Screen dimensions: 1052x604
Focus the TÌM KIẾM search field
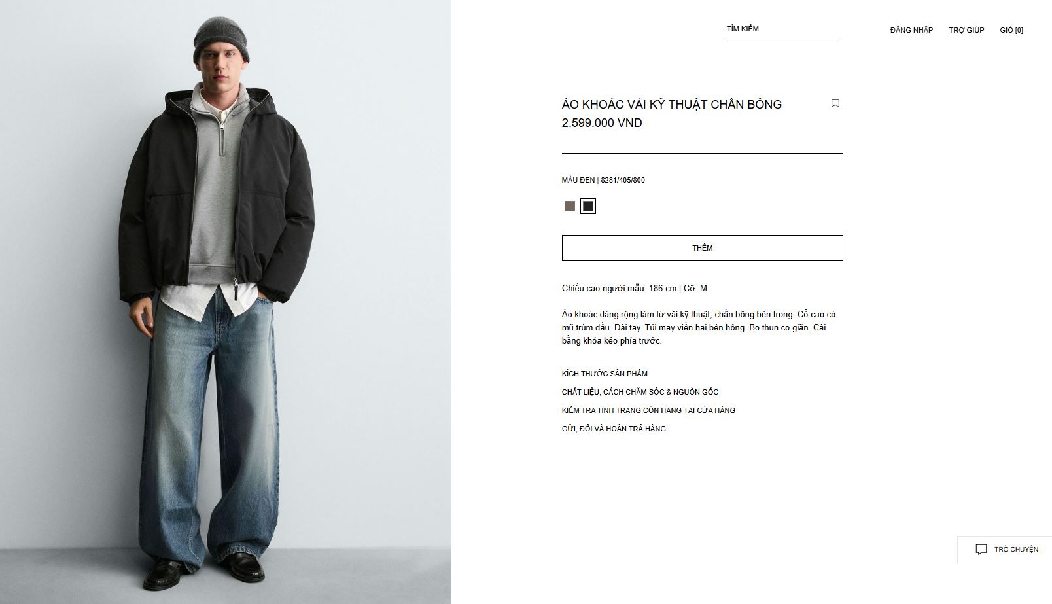782,29
